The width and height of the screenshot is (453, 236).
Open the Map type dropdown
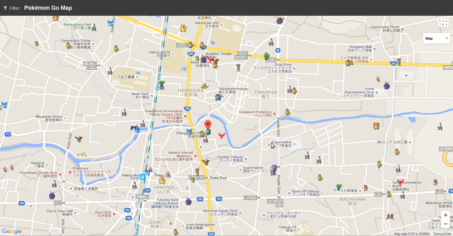click(436, 38)
